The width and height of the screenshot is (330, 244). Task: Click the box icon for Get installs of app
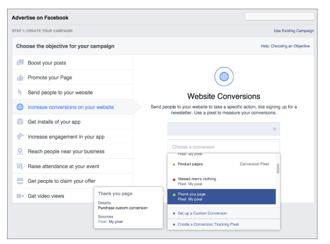coord(20,121)
